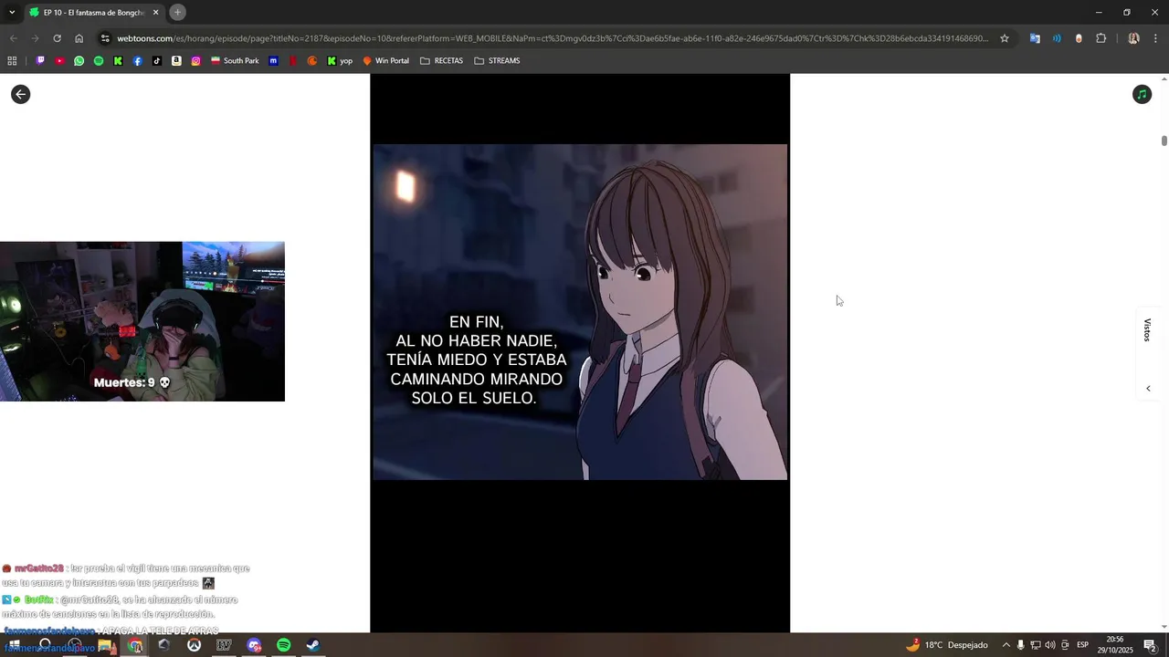The width and height of the screenshot is (1169, 657).
Task: Click the webcam overlay showing Muertes: 9
Action: tap(142, 321)
